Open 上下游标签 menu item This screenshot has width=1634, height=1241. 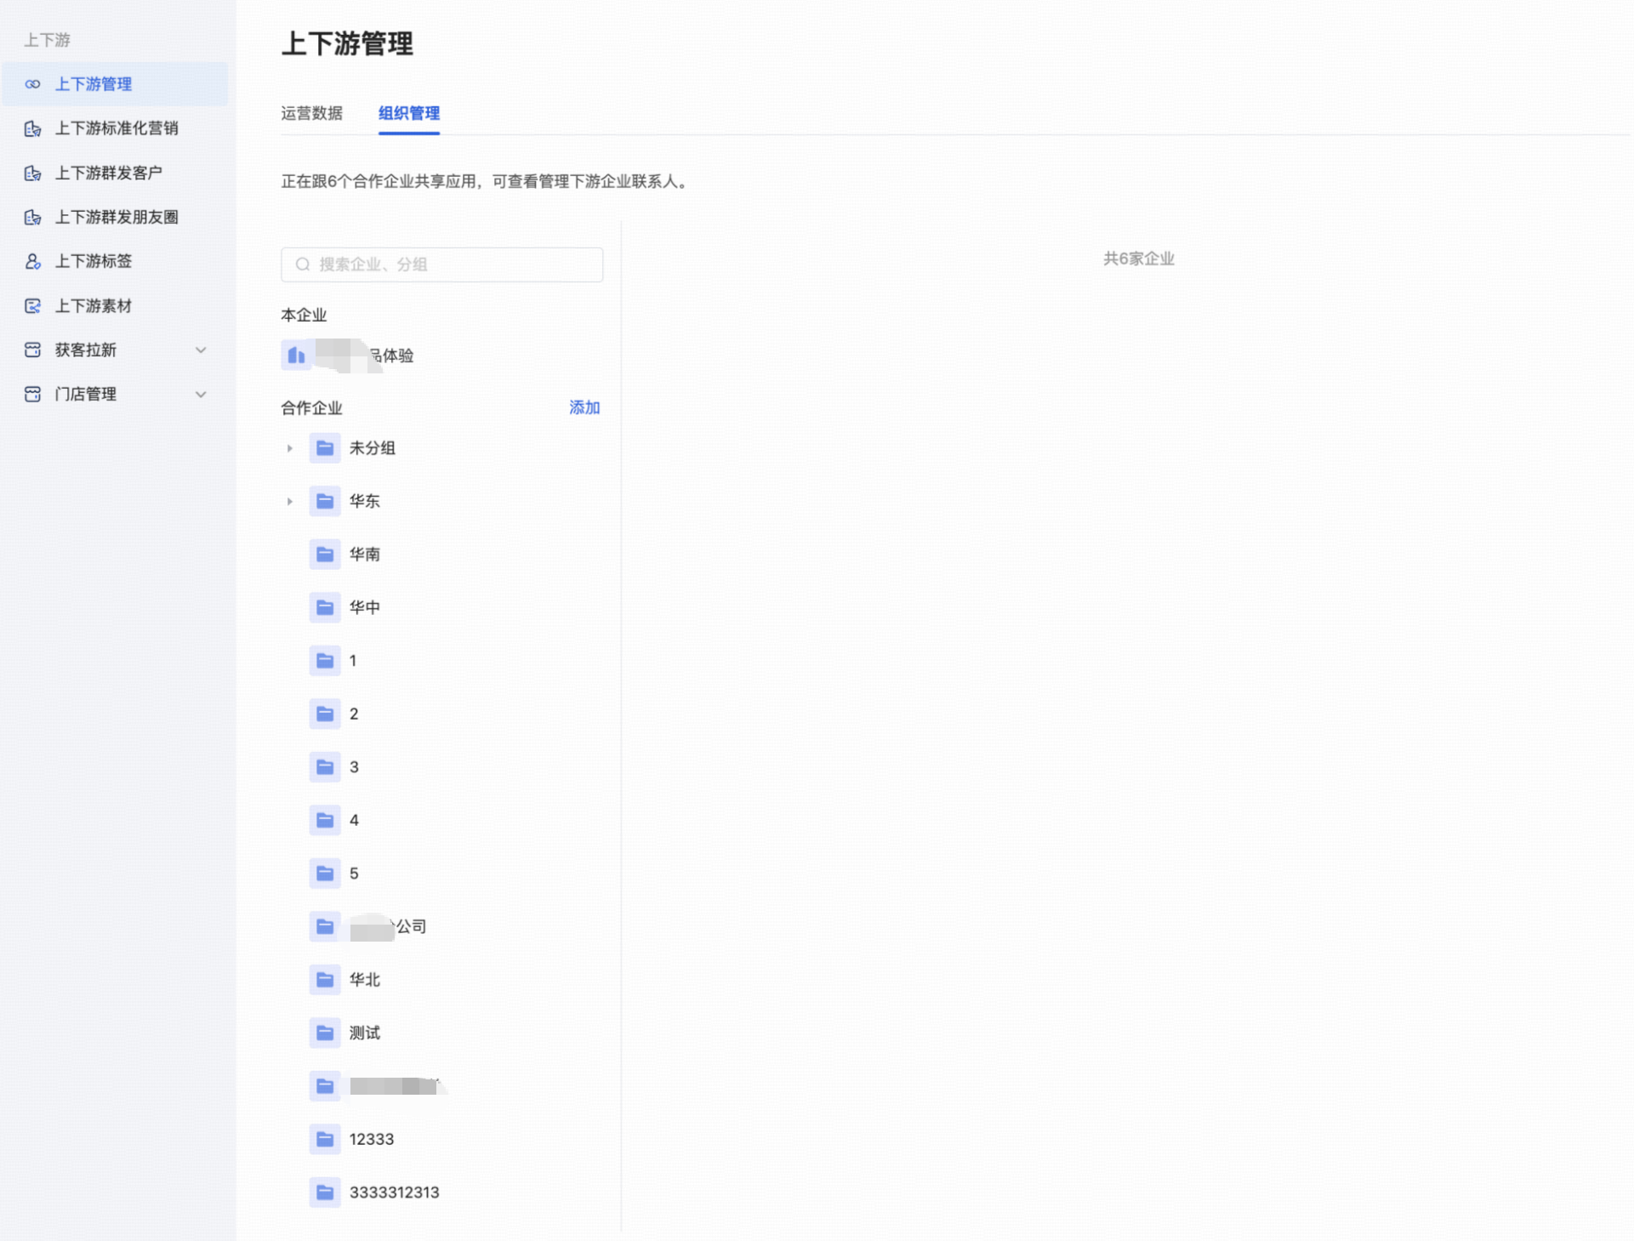(115, 261)
